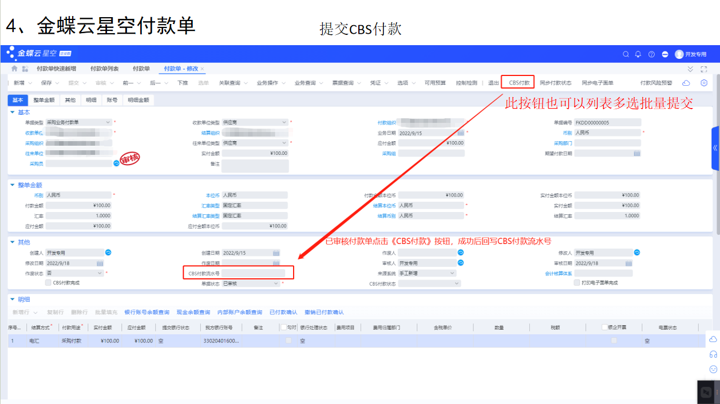The image size is (720, 404).
Task: Click 已付款确认 in the detail toolbar
Action: tap(283, 313)
